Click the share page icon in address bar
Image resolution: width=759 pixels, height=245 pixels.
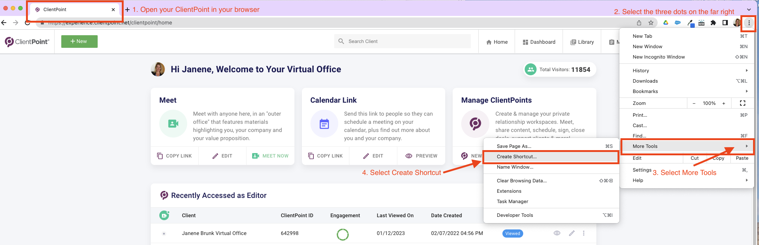coord(639,23)
